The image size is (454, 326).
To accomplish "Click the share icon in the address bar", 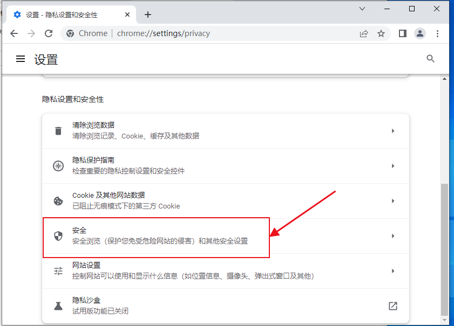I will coord(364,33).
